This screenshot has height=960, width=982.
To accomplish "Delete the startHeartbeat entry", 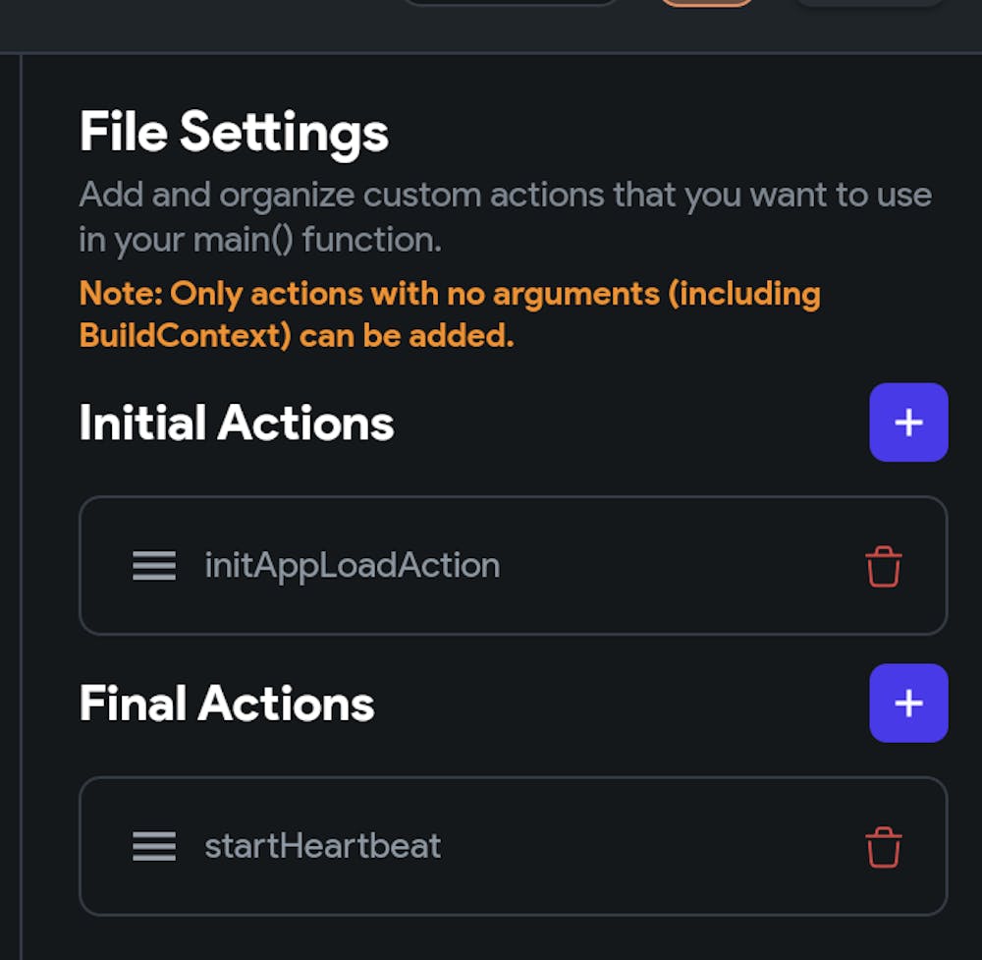I will 883,848.
